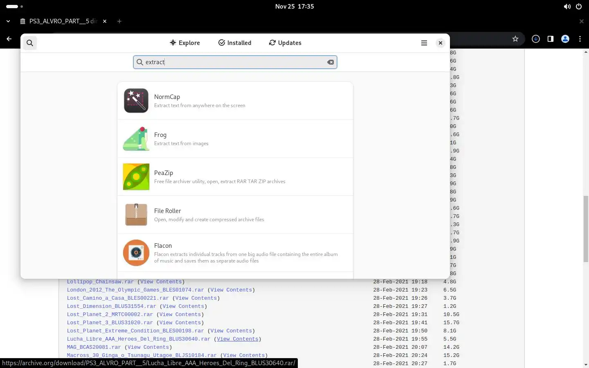Screen dimensions: 589x368
Task: Open Lost_Planet_3_BLUS31020.rar link
Action: point(110,323)
